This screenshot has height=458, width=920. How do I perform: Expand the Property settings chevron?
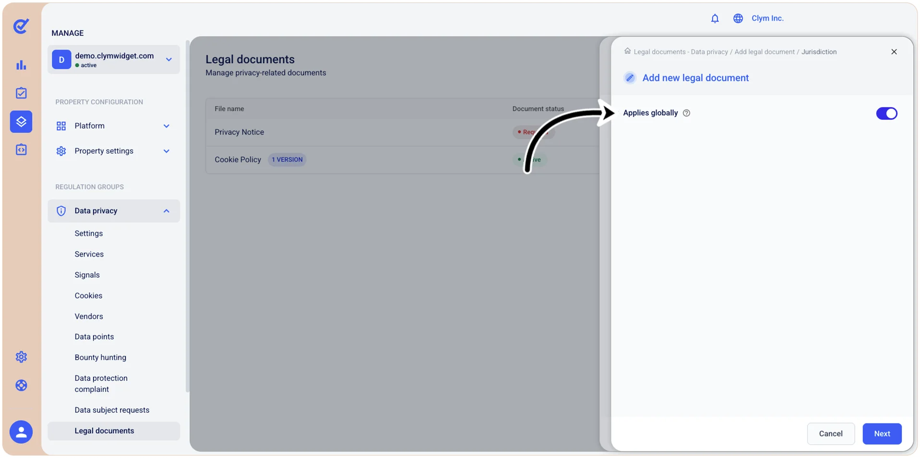click(167, 151)
